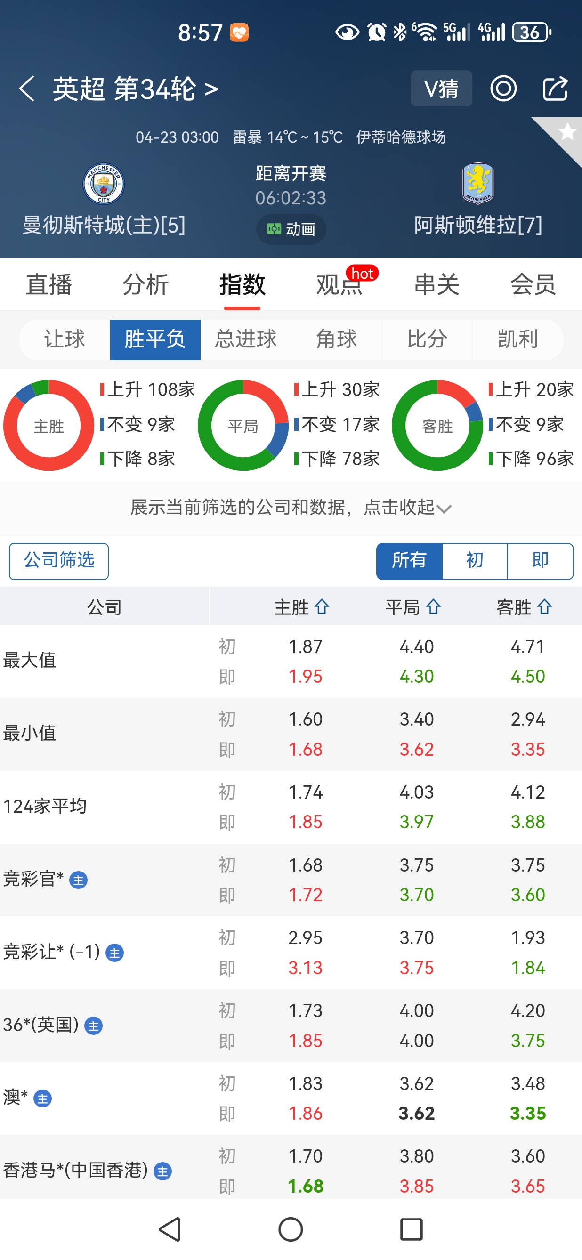Tap the blue 主 badge beside 竞彩官*
Screen dimensions: 582x1260
[x=78, y=880]
